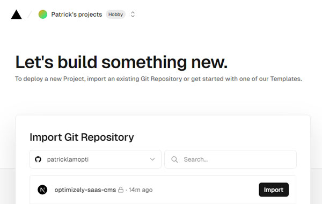
Task: Click the private repository lock icon
Action: coord(121,190)
